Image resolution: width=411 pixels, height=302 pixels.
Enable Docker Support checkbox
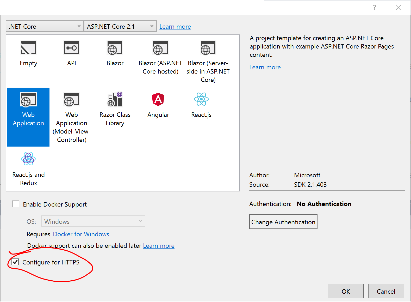16,204
